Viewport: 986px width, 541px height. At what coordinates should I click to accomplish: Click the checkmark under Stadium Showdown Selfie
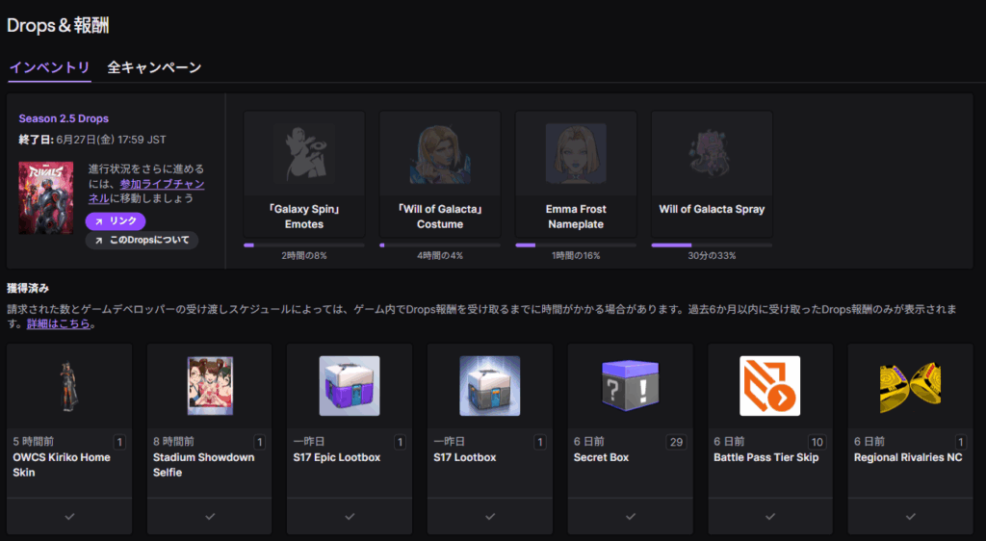[210, 517]
